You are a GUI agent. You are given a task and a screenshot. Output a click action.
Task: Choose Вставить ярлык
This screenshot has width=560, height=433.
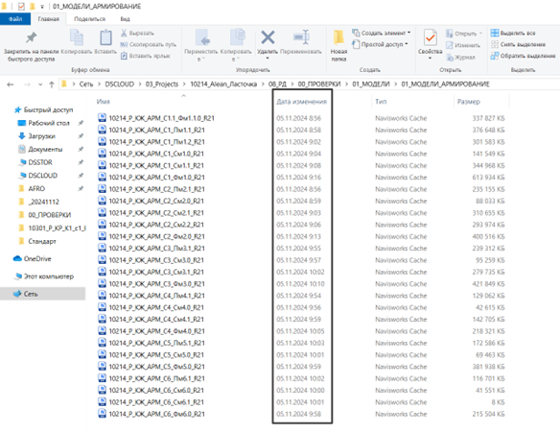(x=146, y=56)
